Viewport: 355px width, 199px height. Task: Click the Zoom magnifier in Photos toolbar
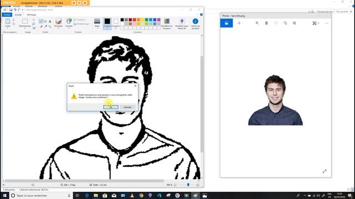(257, 23)
